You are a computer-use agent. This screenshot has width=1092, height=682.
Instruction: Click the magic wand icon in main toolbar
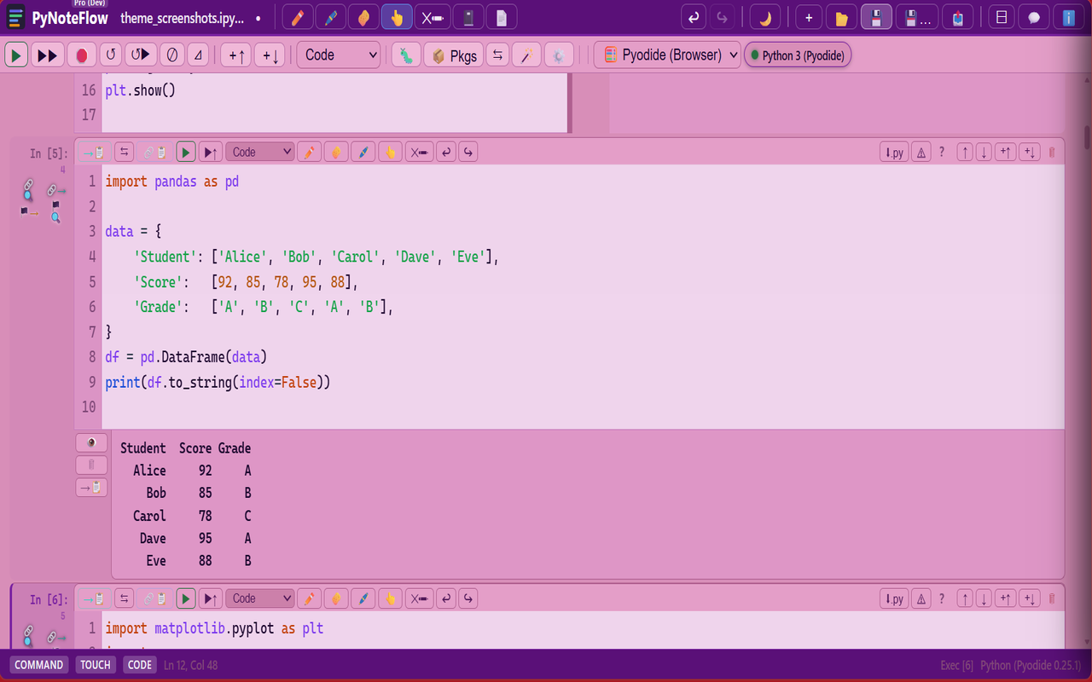[526, 55]
